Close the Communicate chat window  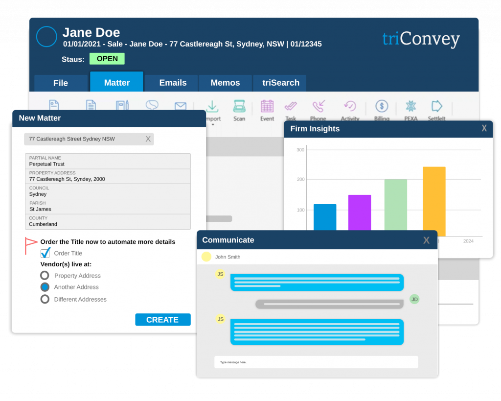427,240
